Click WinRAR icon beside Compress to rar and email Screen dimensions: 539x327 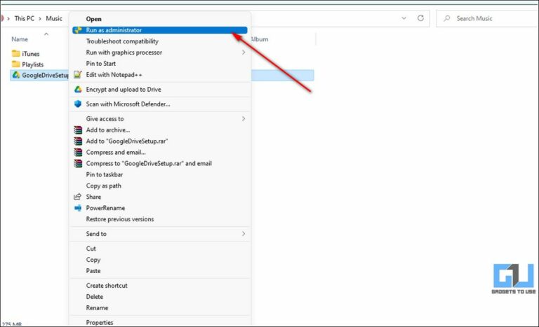pos(78,163)
